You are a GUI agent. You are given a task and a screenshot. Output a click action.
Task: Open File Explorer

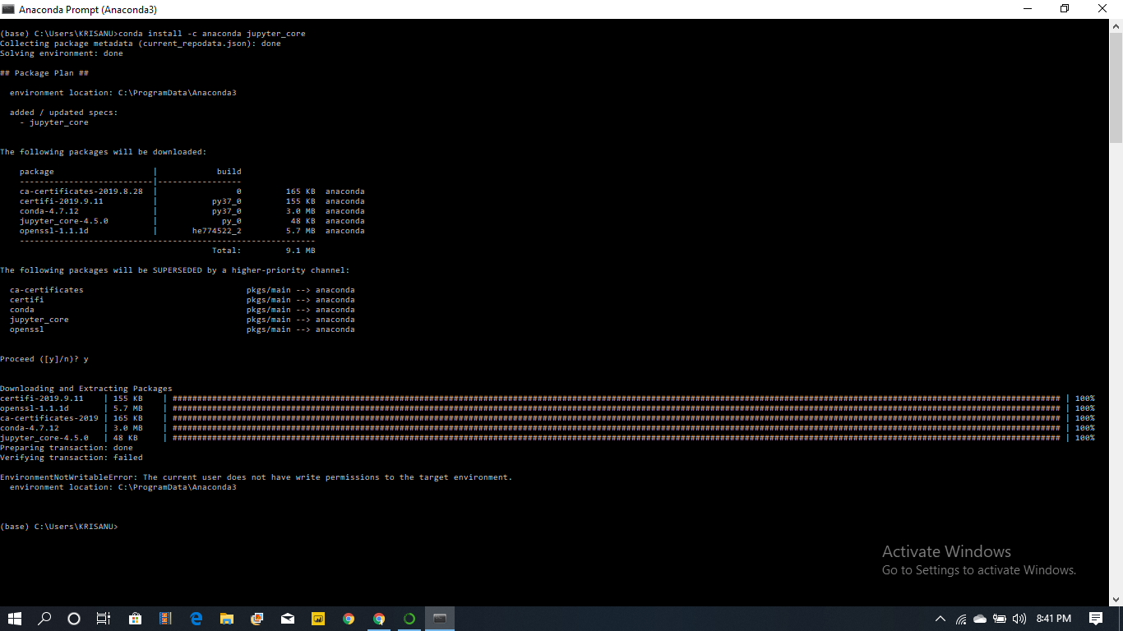[227, 619]
